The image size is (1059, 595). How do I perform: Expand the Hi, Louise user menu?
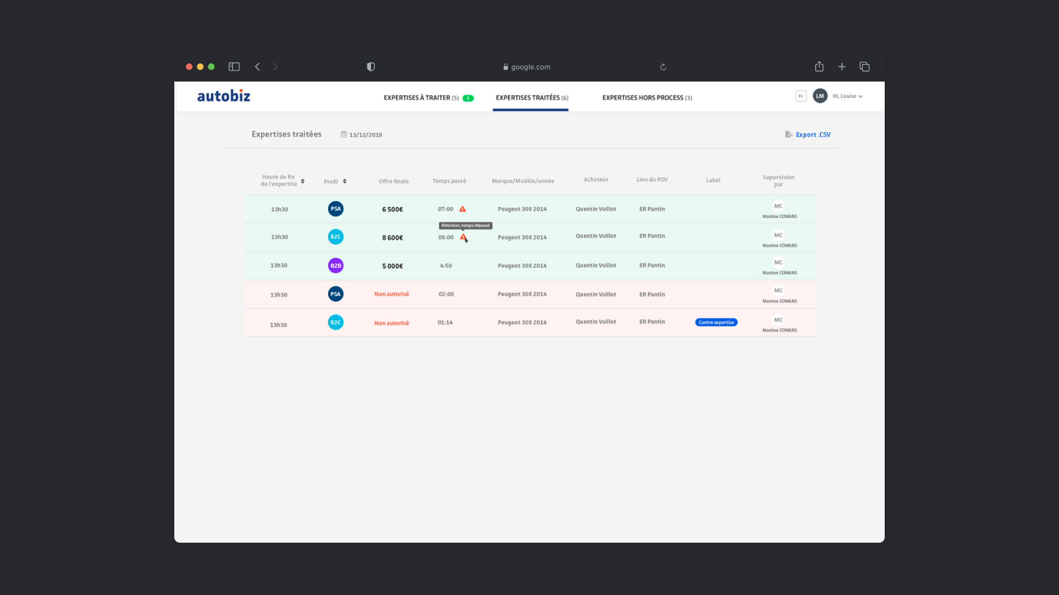coord(848,96)
